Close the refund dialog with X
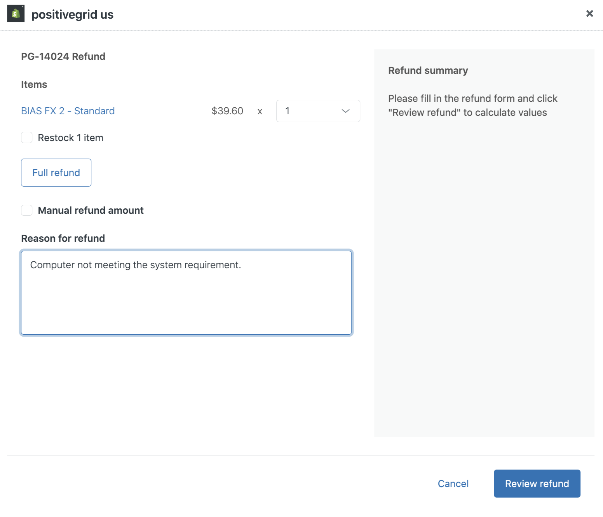Screen dimensions: 603x517 point(589,14)
